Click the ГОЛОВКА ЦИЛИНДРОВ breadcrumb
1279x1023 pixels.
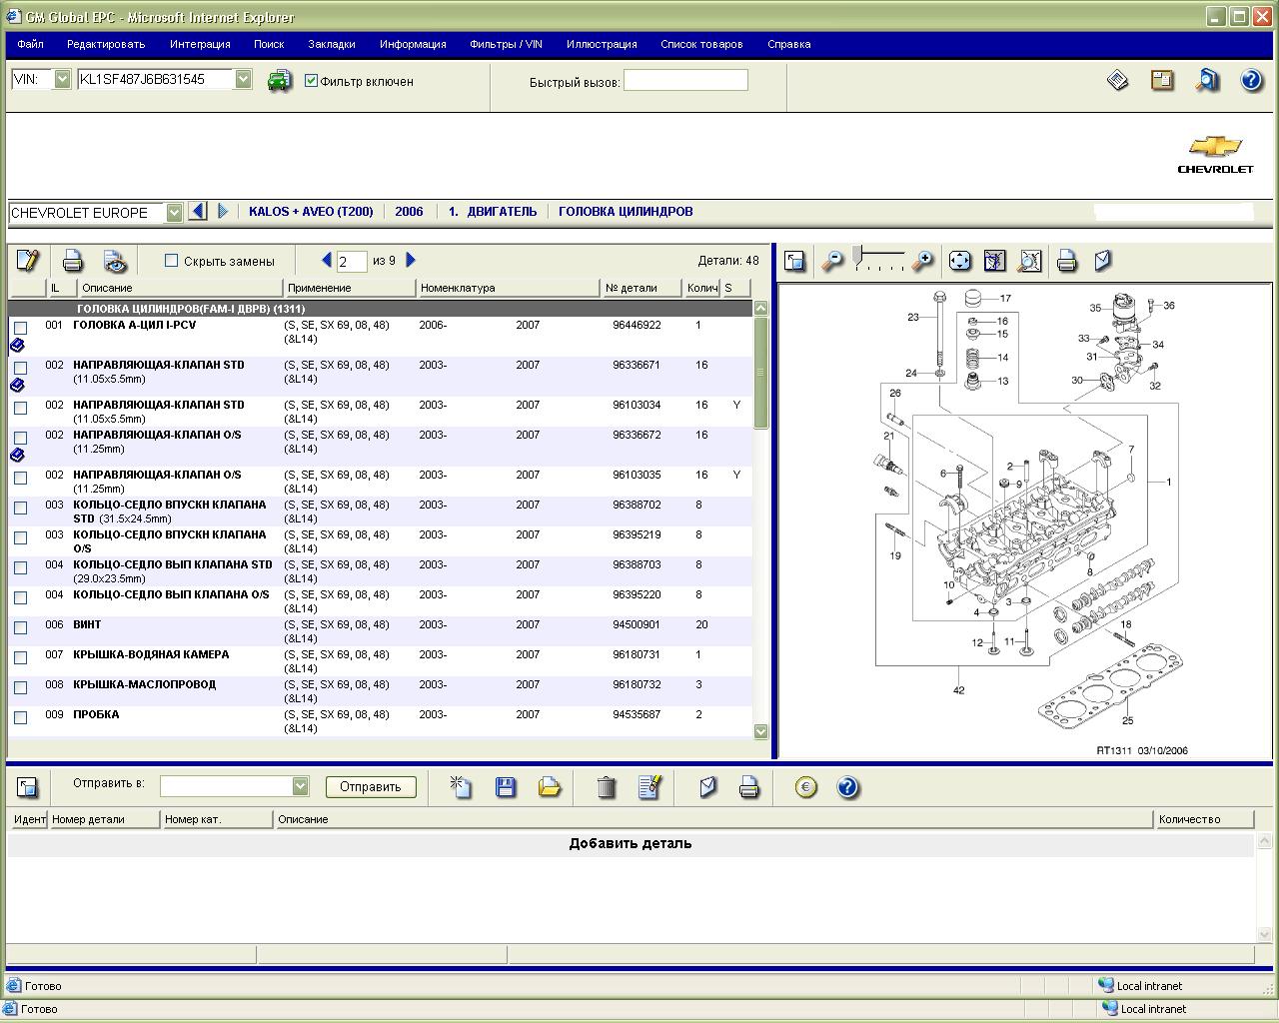(626, 212)
